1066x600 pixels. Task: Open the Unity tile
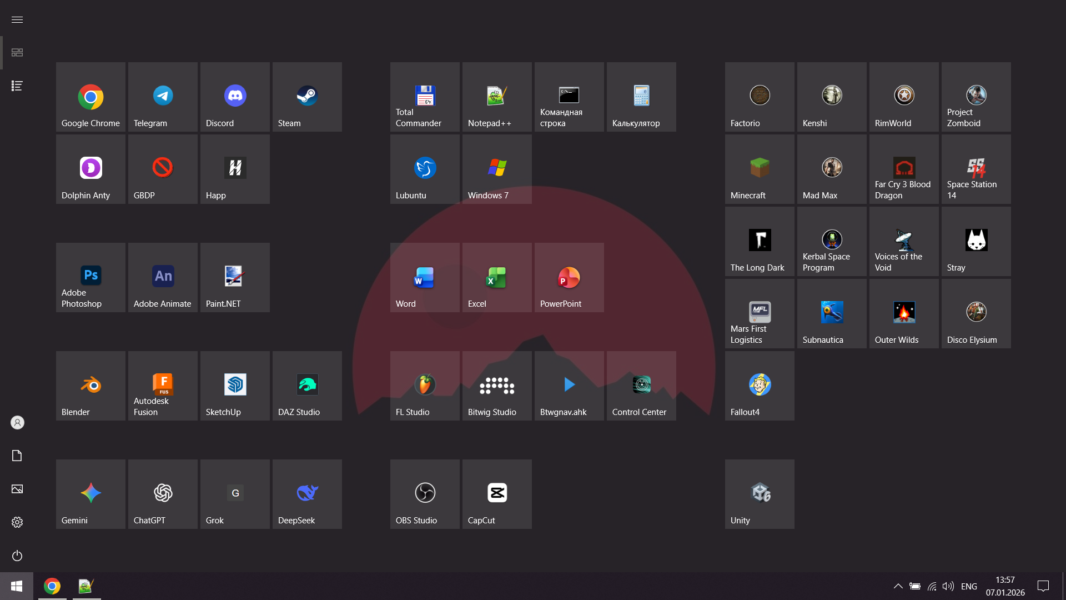tap(760, 494)
